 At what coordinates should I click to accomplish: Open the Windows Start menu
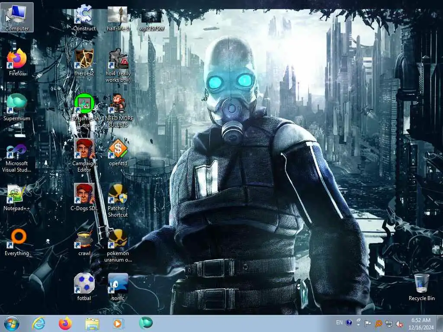click(x=12, y=323)
